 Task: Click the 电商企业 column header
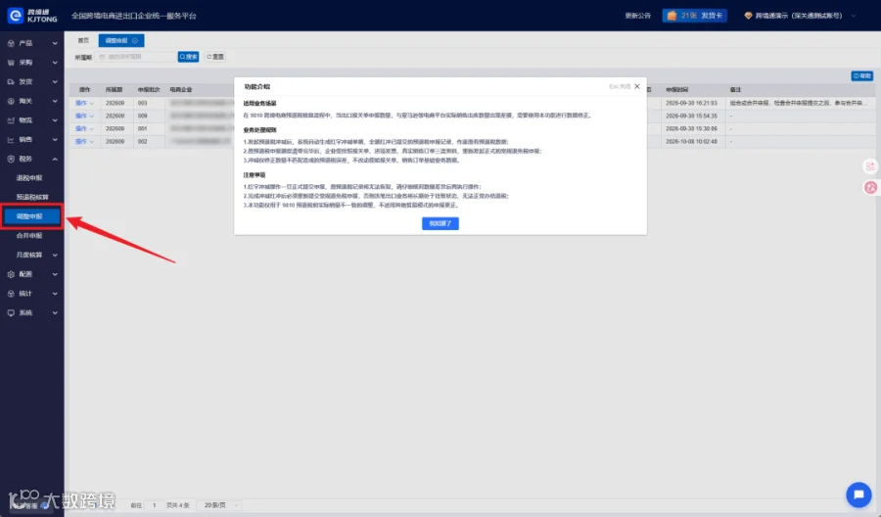pos(181,90)
